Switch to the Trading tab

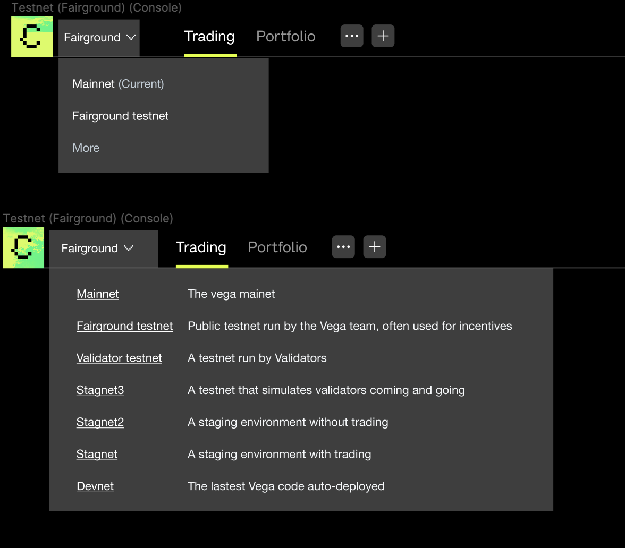point(209,36)
